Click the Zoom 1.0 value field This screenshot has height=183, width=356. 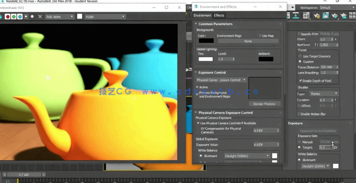click(x=327, y=39)
